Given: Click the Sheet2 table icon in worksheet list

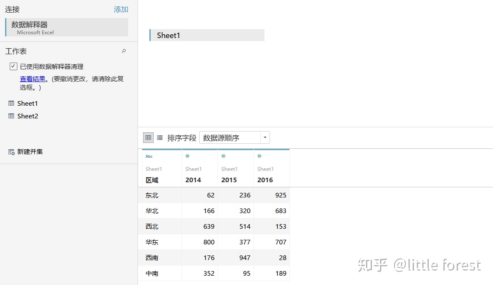Looking at the screenshot, I should (x=11, y=116).
